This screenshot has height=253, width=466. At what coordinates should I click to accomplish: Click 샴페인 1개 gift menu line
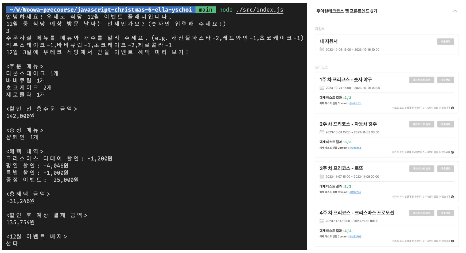pyautogui.click(x=22, y=137)
